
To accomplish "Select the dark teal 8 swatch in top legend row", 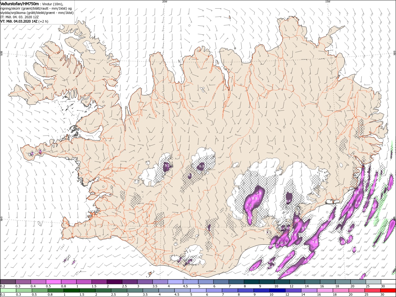I will [251, 282].
